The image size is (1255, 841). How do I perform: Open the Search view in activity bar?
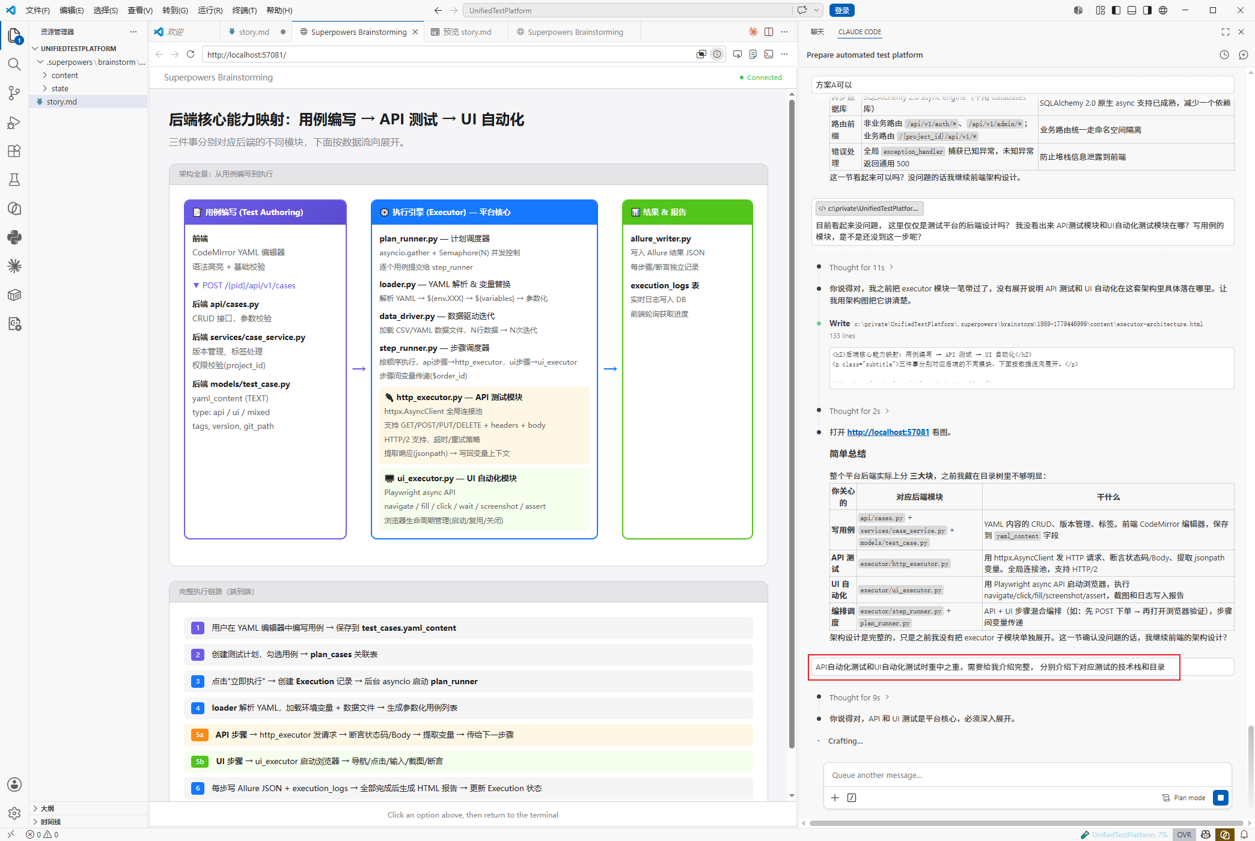14,64
